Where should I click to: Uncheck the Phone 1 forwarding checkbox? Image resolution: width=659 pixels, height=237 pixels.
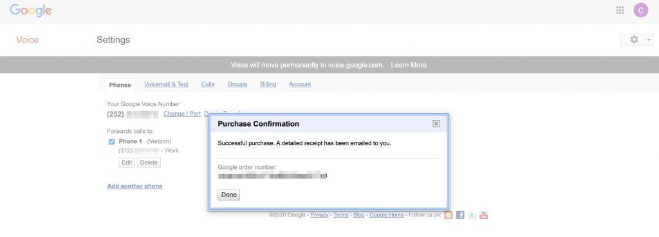point(111,142)
